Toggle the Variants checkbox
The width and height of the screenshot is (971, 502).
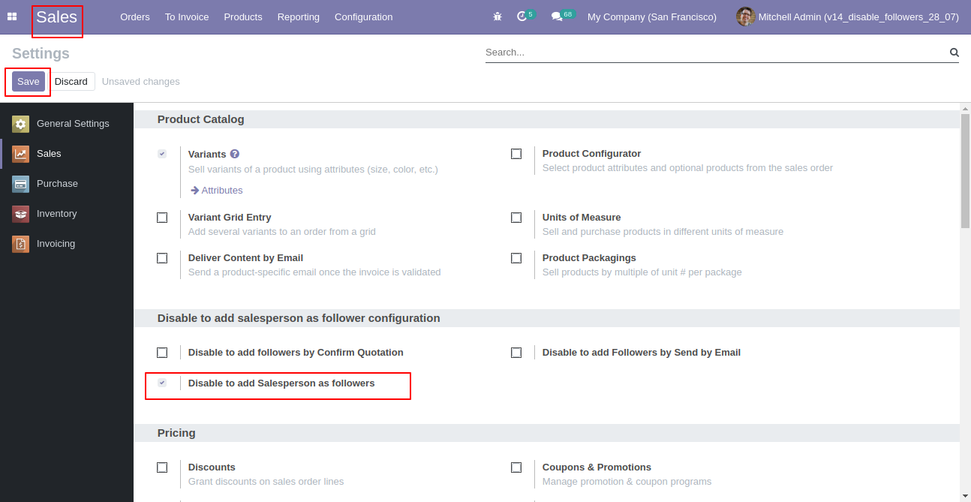pyautogui.click(x=162, y=154)
